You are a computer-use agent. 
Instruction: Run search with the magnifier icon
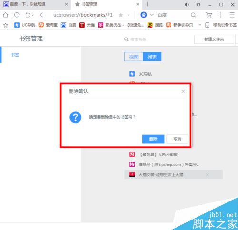coord(193,15)
